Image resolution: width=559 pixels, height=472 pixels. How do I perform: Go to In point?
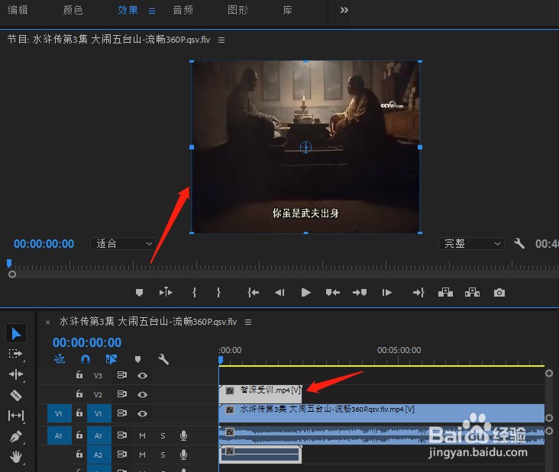(x=253, y=293)
